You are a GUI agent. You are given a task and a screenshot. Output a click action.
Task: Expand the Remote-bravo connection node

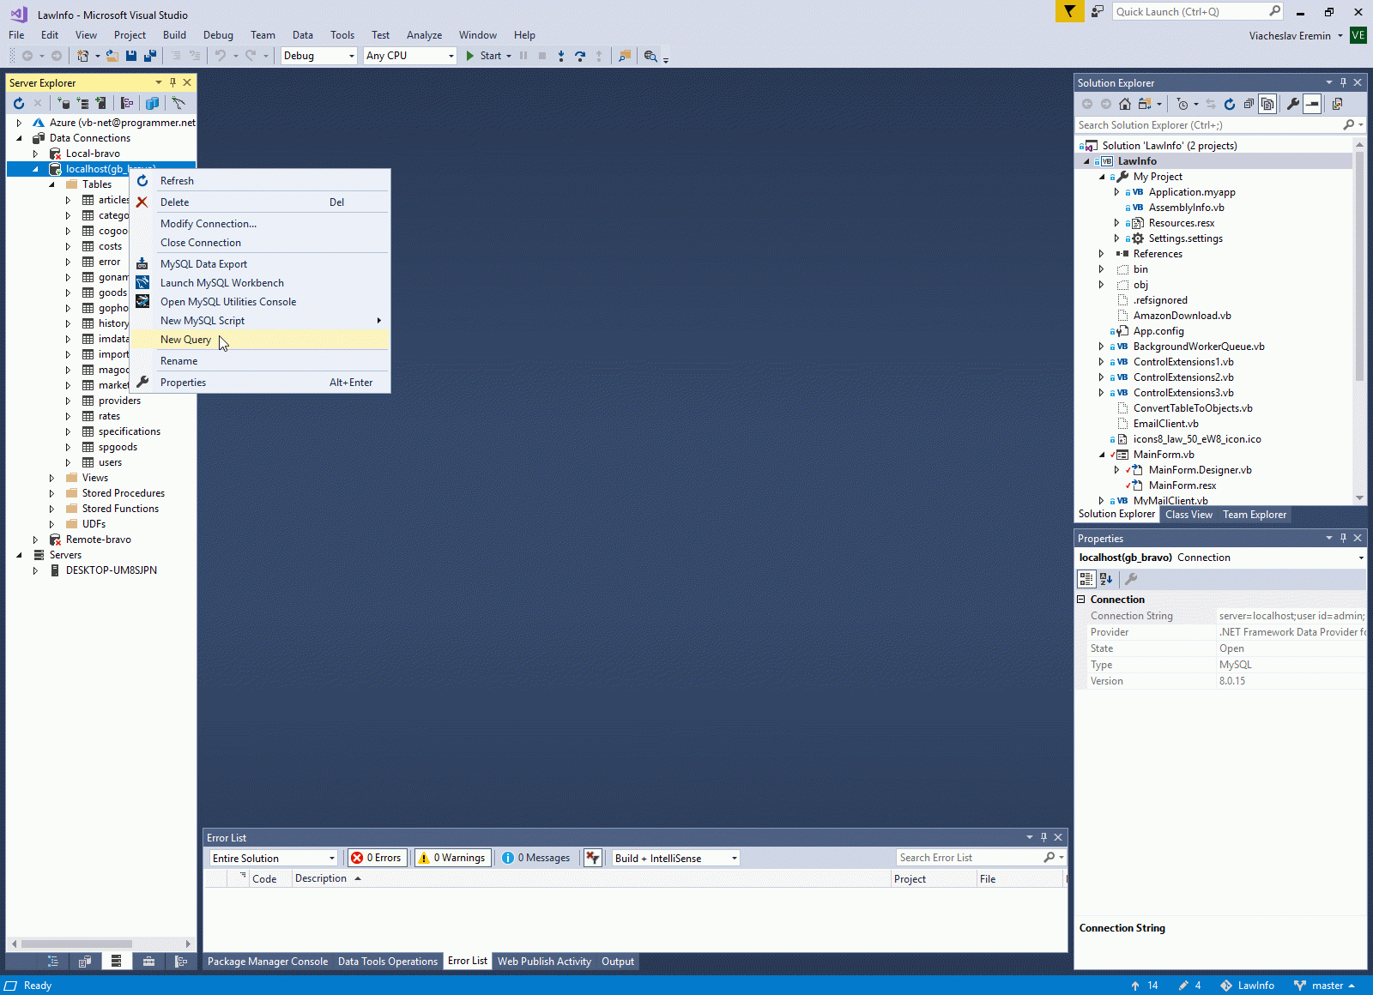coord(35,540)
